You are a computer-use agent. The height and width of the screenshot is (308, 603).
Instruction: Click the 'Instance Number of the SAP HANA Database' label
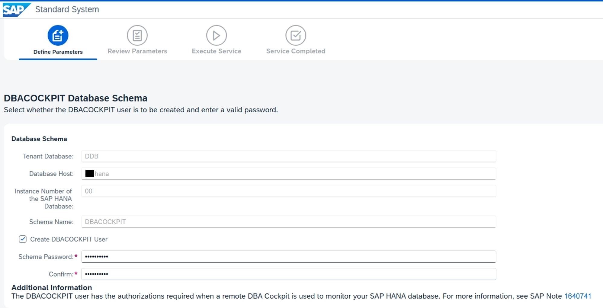44,199
